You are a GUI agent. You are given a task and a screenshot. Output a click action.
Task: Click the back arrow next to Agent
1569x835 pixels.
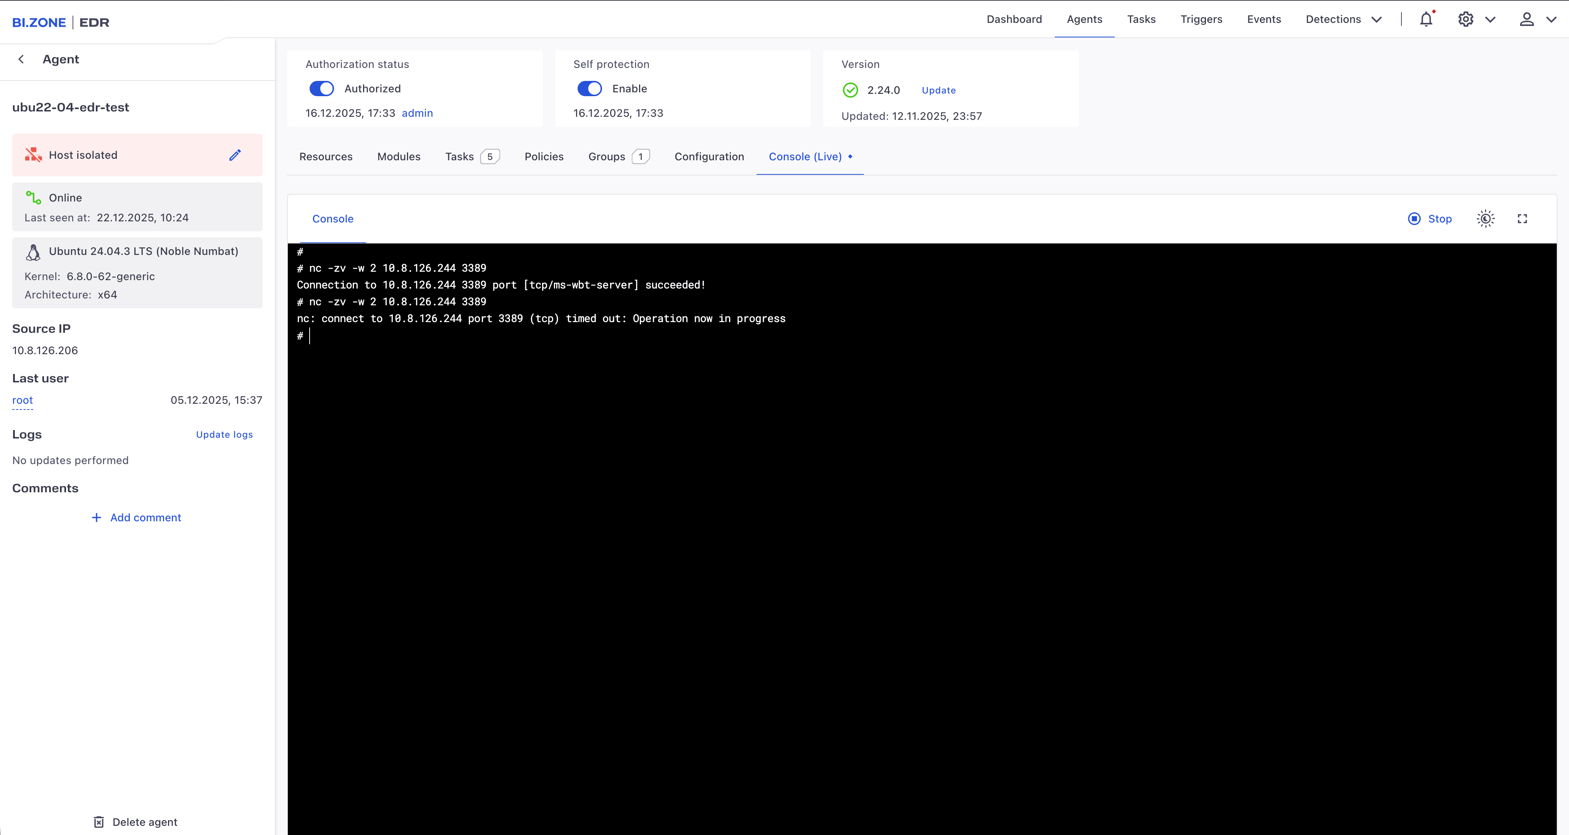(x=21, y=58)
